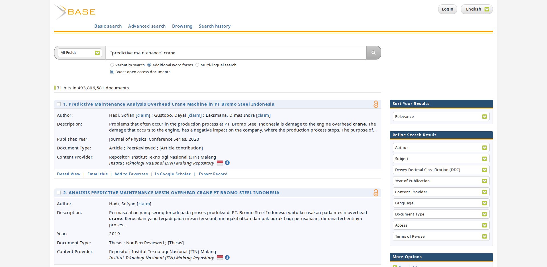Select Additional word forms radio button
The image size is (547, 267).
point(149,65)
